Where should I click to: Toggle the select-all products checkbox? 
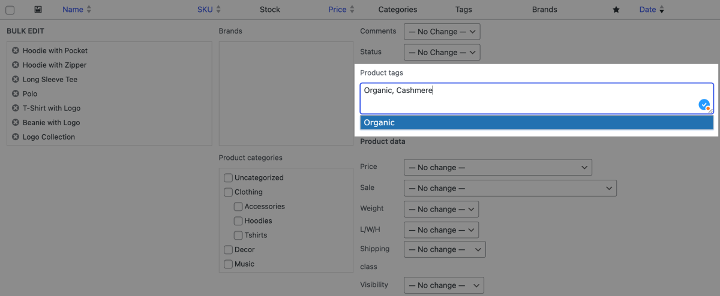click(10, 10)
